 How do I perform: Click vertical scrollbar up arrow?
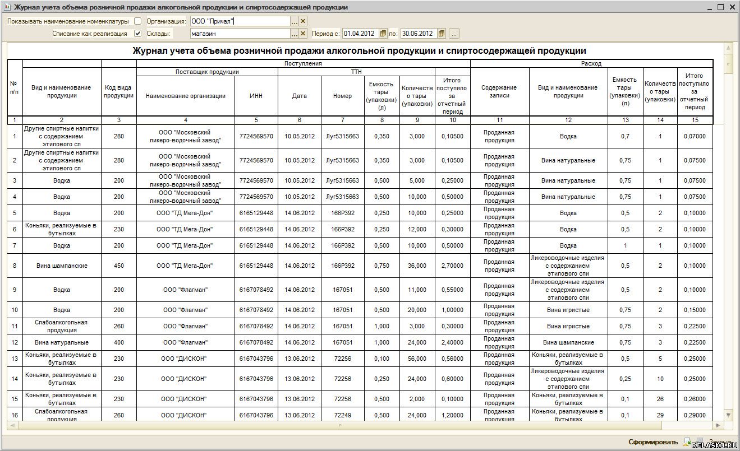(728, 48)
